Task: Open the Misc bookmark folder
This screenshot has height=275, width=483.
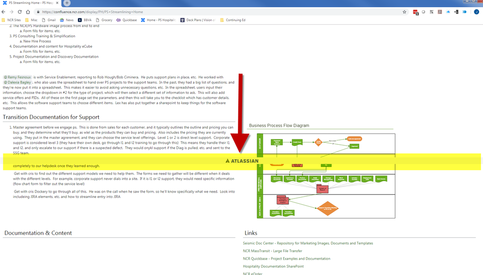Action: tap(31, 20)
